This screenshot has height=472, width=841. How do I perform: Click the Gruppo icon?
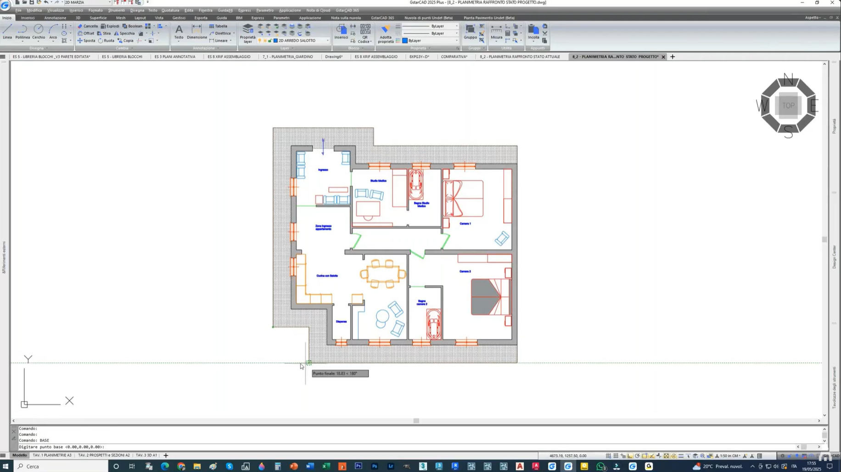(x=470, y=32)
